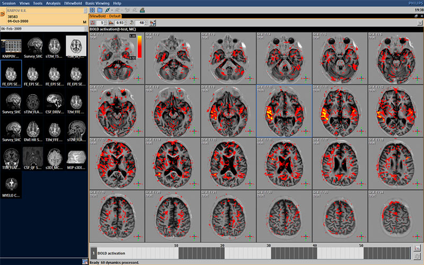Screen dimensions: 424x265
Task: Click the single-window layout icon in toolbar
Action: pos(99,10)
